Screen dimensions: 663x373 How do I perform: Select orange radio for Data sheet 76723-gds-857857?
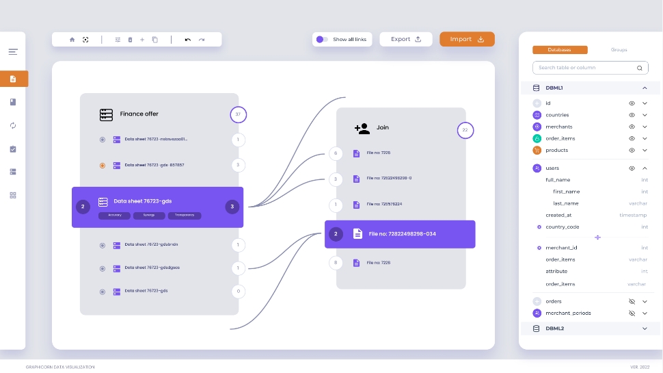point(103,166)
